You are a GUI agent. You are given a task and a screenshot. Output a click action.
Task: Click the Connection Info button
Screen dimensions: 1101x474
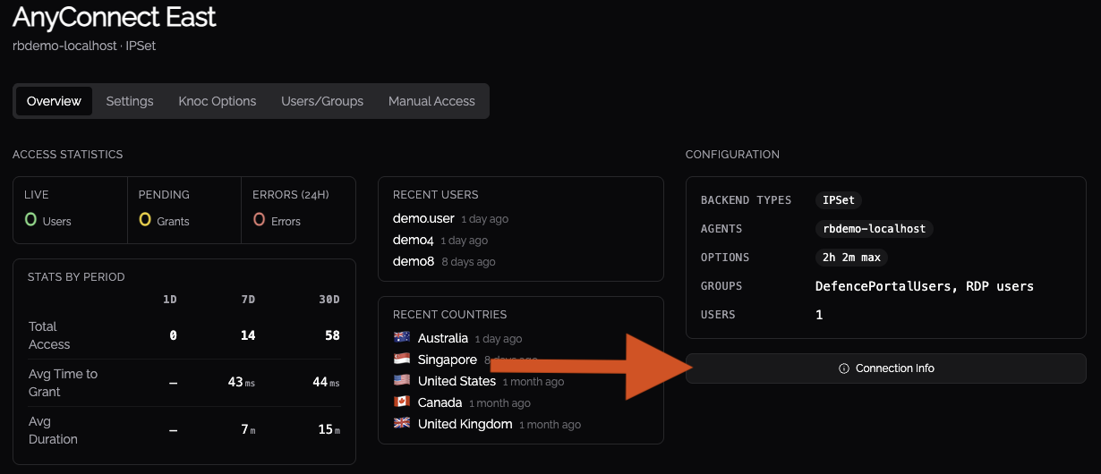(x=886, y=368)
